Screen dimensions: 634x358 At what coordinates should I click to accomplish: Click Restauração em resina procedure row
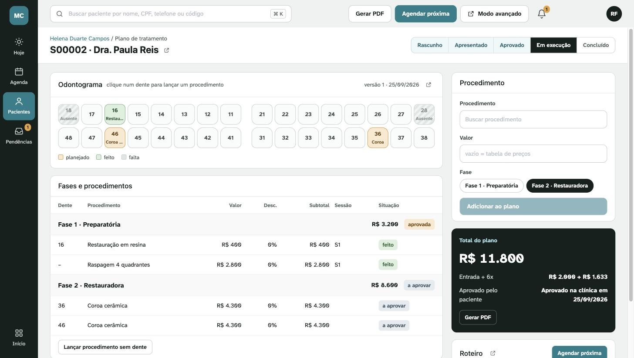[x=246, y=245]
